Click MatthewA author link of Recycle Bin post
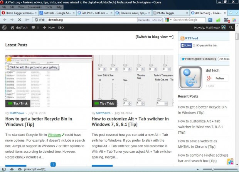239x172 pixels. [x=17, y=113]
